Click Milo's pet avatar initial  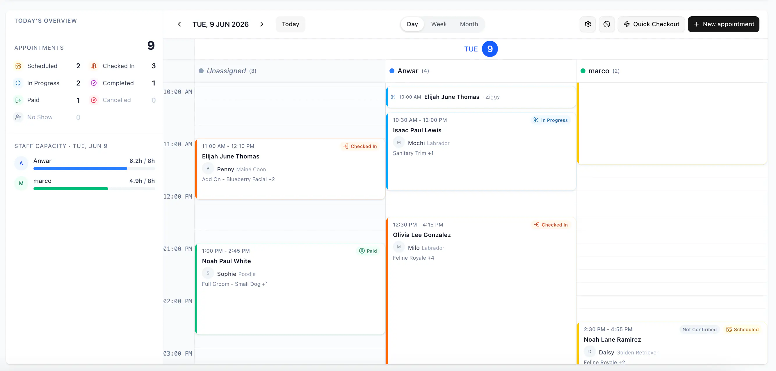coord(399,247)
